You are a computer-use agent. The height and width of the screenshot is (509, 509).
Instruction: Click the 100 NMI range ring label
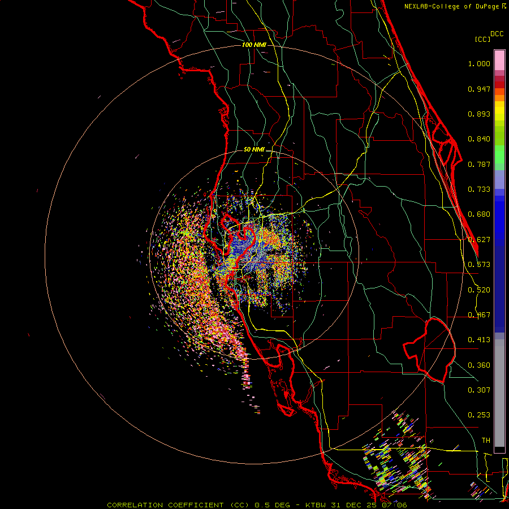(x=254, y=45)
